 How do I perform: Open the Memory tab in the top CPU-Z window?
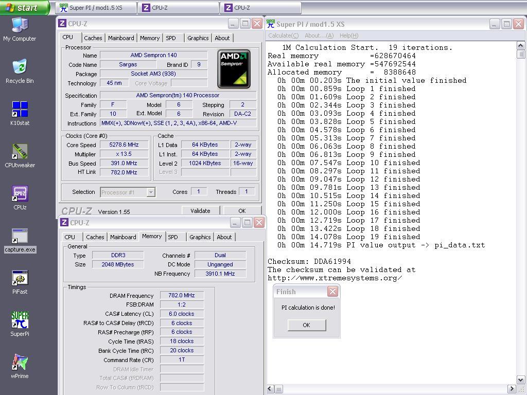coord(150,38)
